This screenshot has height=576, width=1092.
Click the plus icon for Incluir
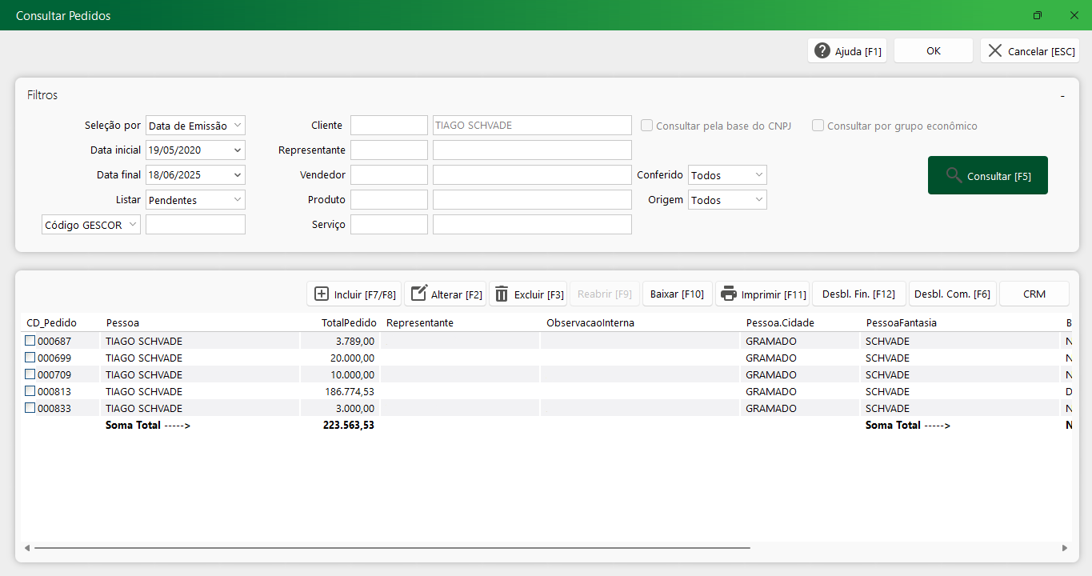coord(322,294)
